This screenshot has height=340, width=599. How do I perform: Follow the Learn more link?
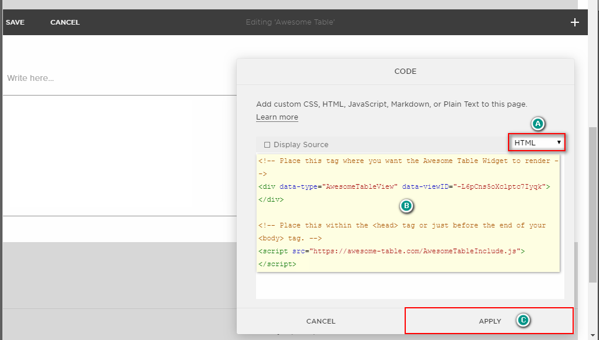[x=277, y=117]
